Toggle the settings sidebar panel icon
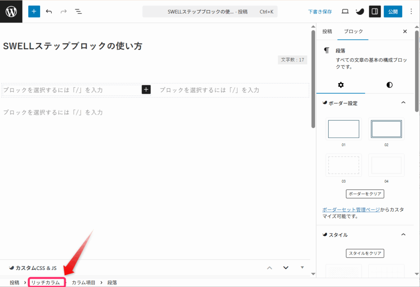This screenshot has width=420, height=287. coord(374,11)
